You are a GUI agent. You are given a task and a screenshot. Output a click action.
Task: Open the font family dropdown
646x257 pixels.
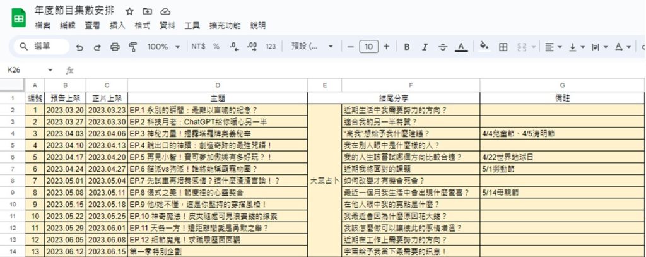(312, 47)
